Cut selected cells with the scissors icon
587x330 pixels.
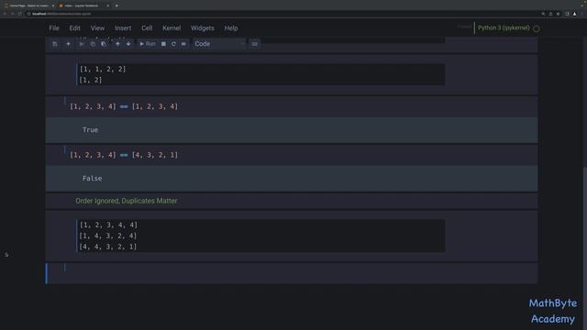tap(81, 44)
